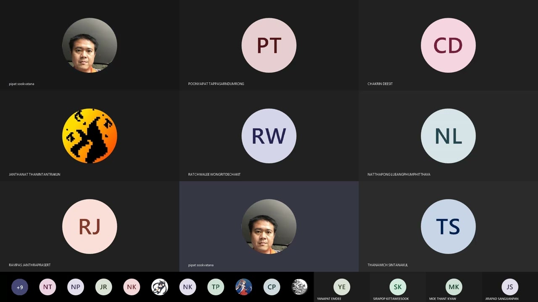538x302 pixels.
Task: Click the pink NK avatar beside JR
Action: [132, 287]
